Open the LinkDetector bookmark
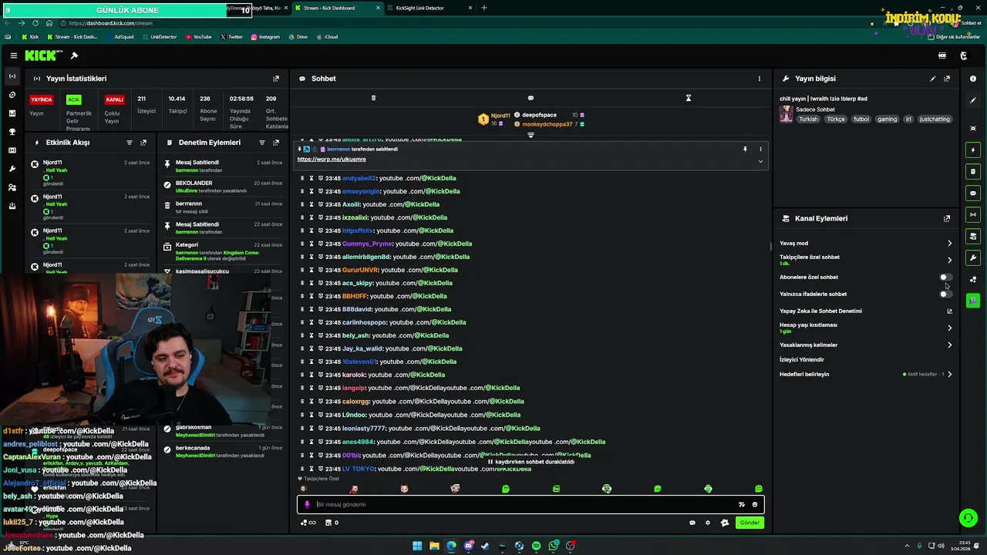The image size is (987, 555). (159, 37)
